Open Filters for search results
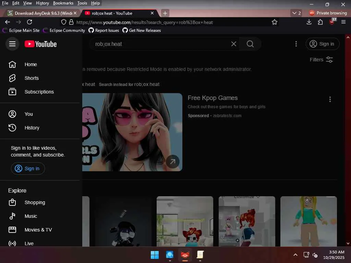The width and height of the screenshot is (351, 263). point(321,60)
